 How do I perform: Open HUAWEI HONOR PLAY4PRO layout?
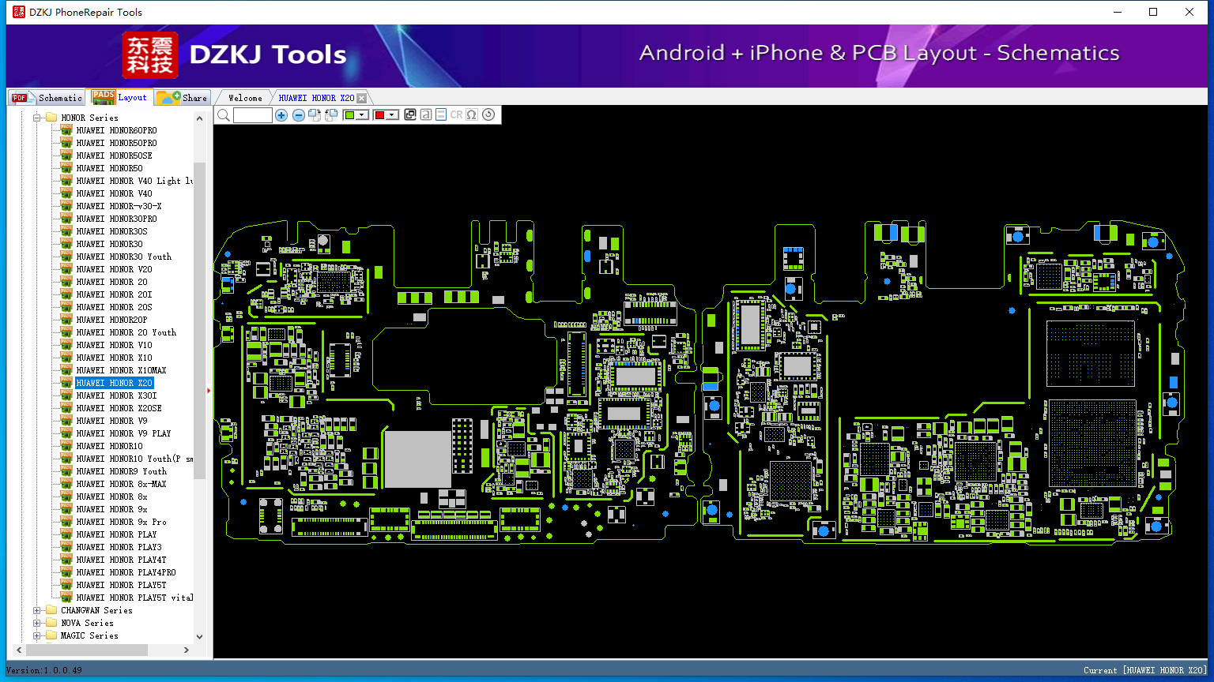[126, 572]
